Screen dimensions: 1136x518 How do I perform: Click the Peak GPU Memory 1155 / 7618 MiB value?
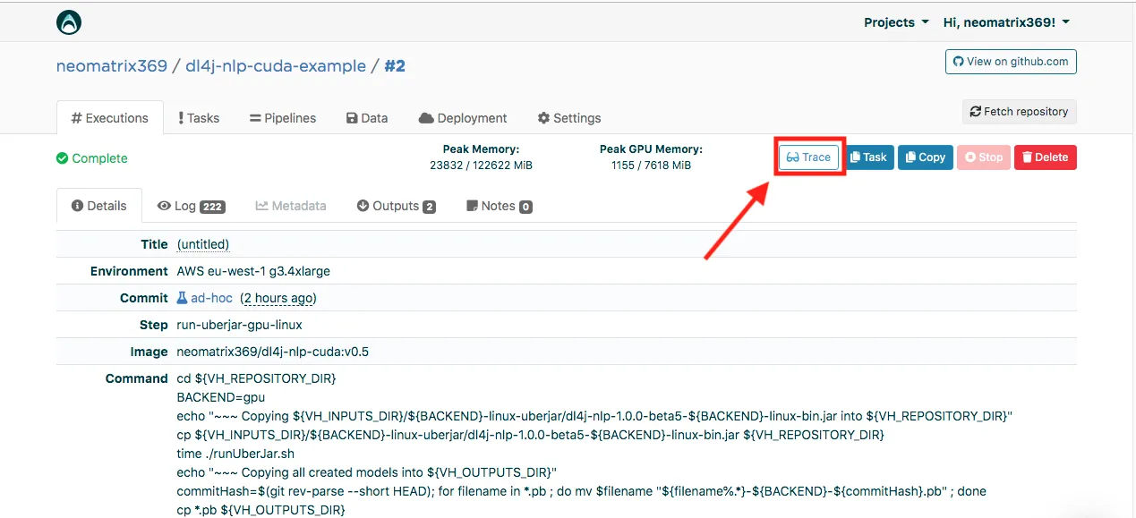tap(652, 166)
